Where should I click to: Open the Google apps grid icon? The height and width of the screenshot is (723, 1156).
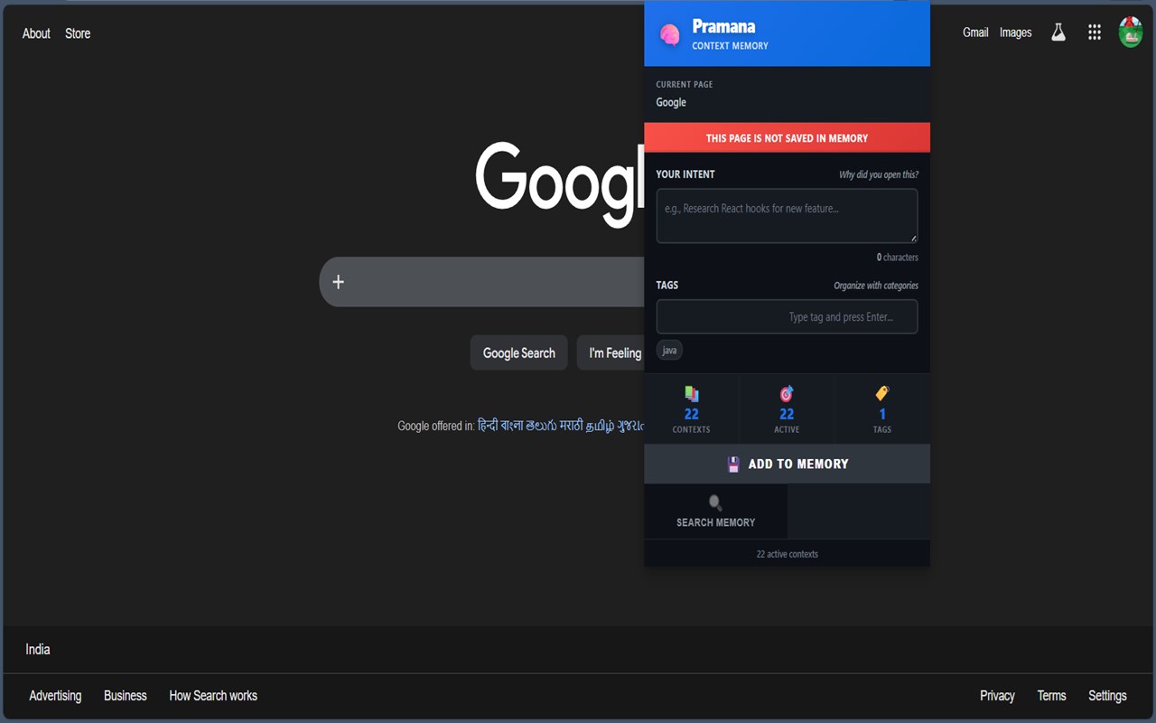[x=1095, y=33]
